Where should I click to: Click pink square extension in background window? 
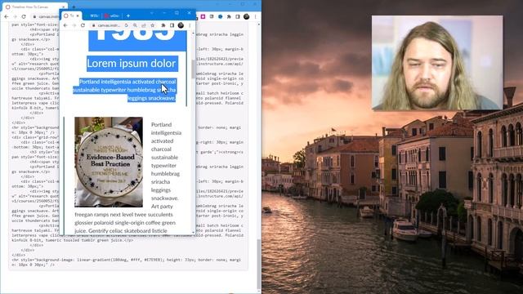click(x=203, y=16)
